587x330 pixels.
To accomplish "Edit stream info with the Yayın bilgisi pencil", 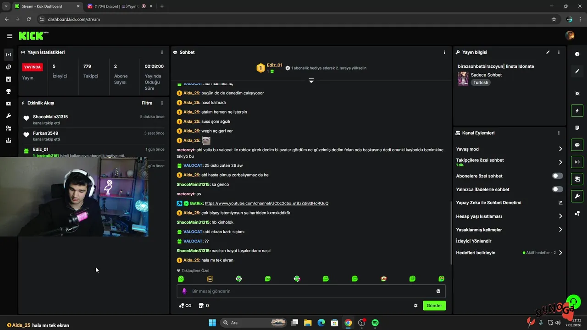I will coord(548,52).
